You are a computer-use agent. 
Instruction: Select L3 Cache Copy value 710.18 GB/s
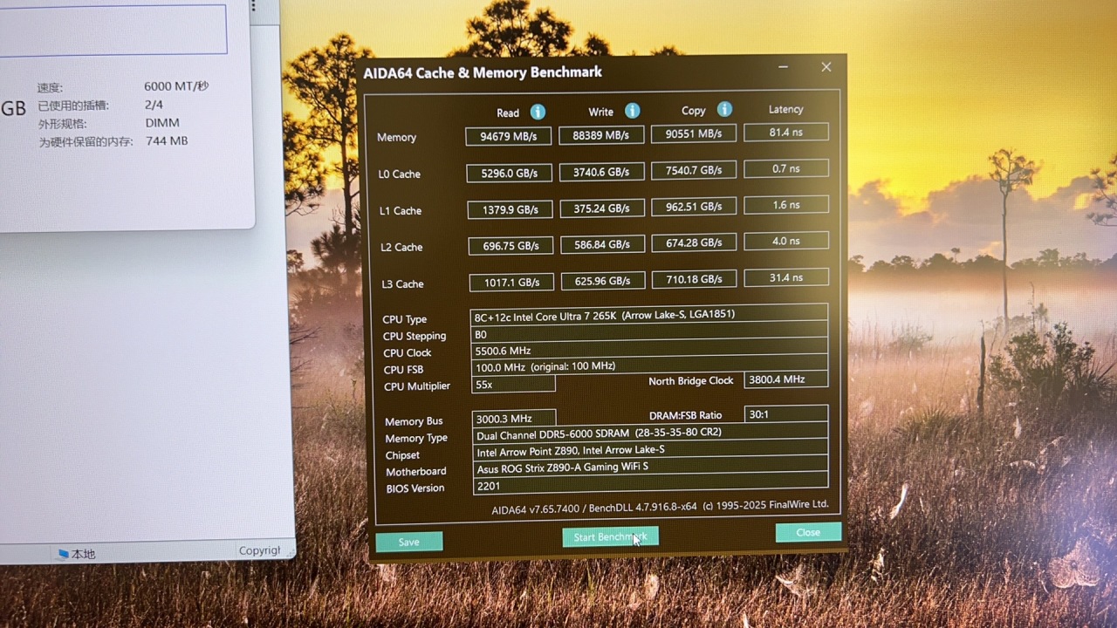point(694,279)
